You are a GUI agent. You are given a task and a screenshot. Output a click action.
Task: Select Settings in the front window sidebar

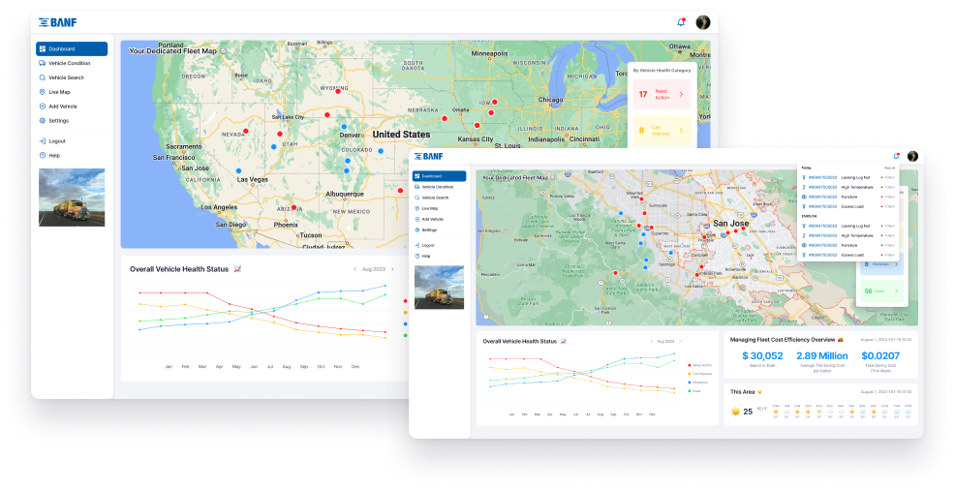point(439,230)
